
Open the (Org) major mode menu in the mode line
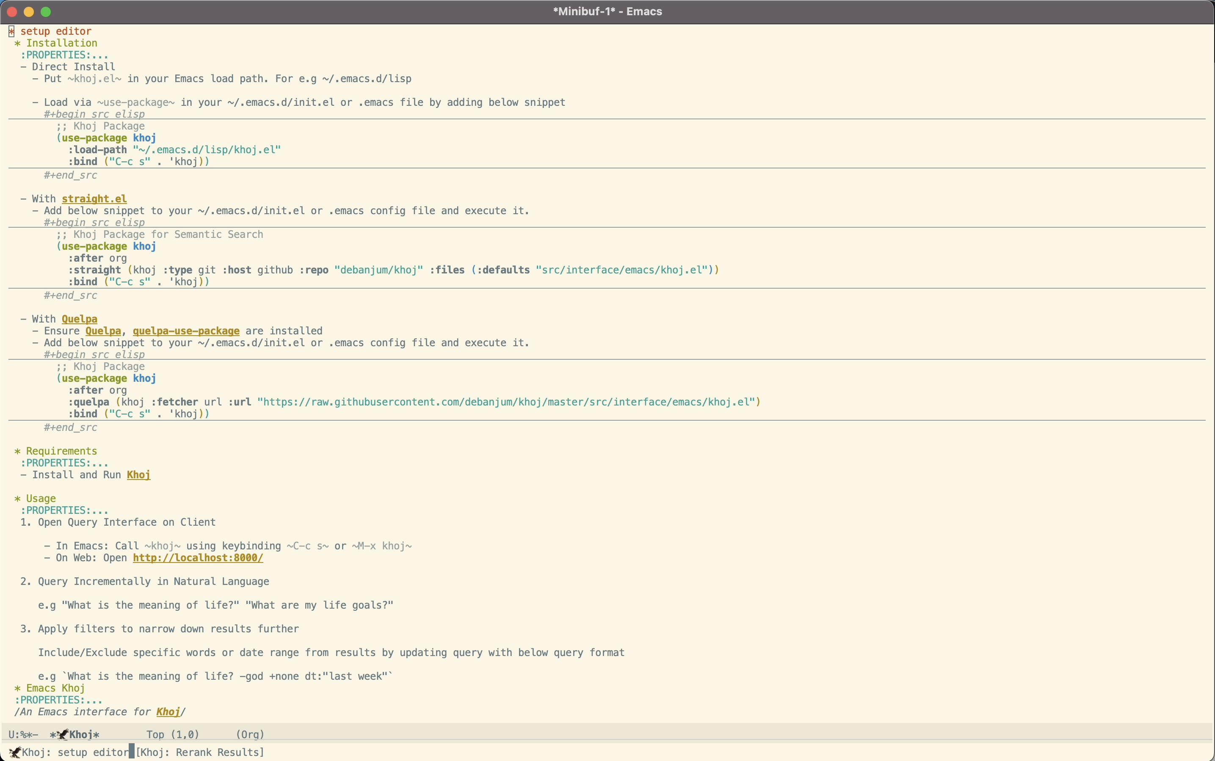point(250,734)
